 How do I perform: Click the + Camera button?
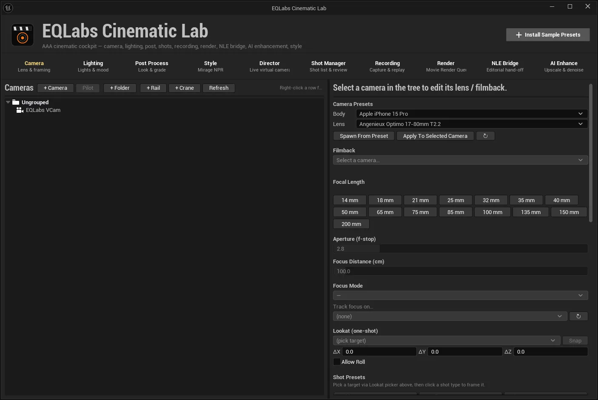[55, 88]
